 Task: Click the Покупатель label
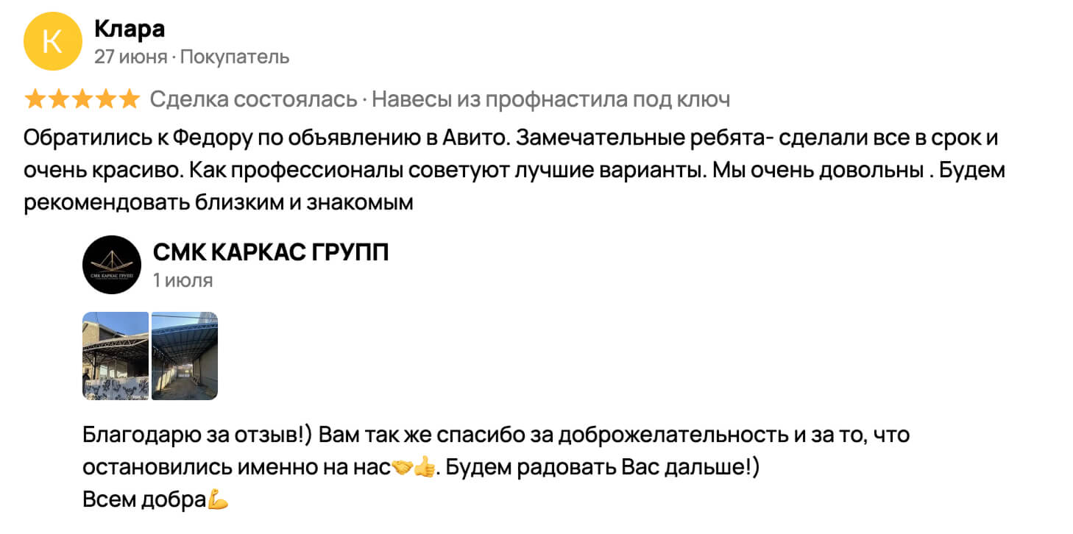click(x=235, y=57)
